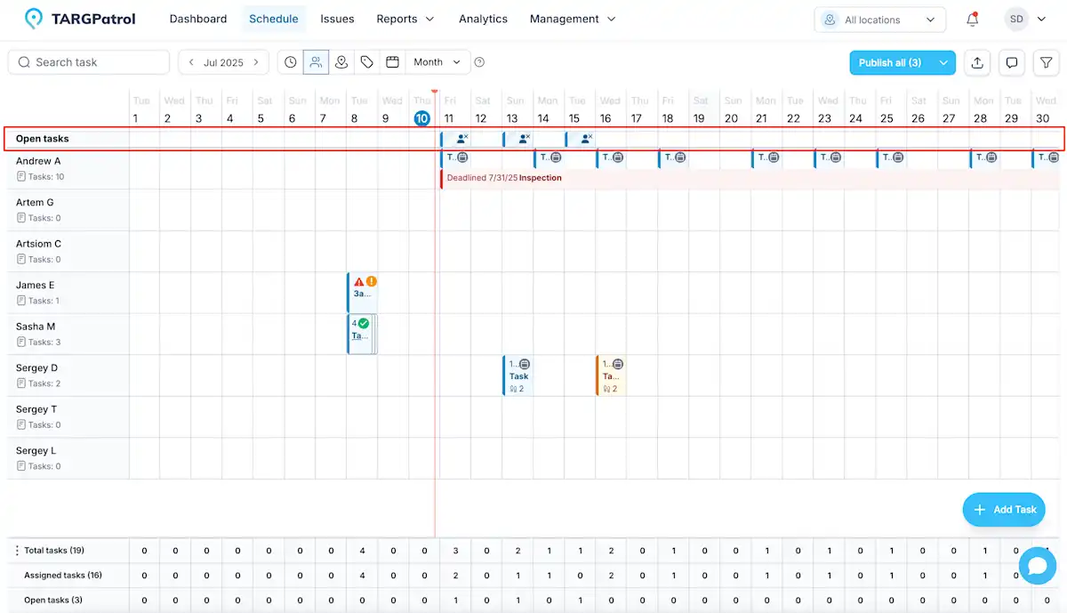This screenshot has height=613, width=1067.
Task: Go to the previous month
Action: [191, 62]
